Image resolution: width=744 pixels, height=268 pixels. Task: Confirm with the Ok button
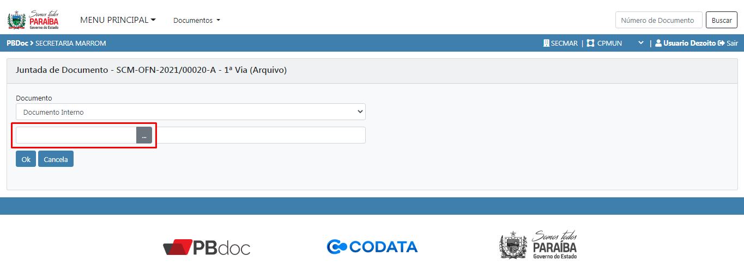pyautogui.click(x=26, y=159)
